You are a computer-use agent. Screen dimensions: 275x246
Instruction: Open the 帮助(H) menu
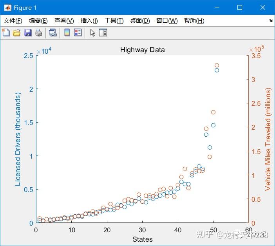click(x=194, y=21)
